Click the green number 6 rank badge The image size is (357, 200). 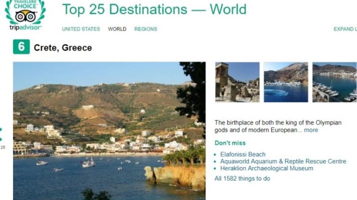(21, 47)
